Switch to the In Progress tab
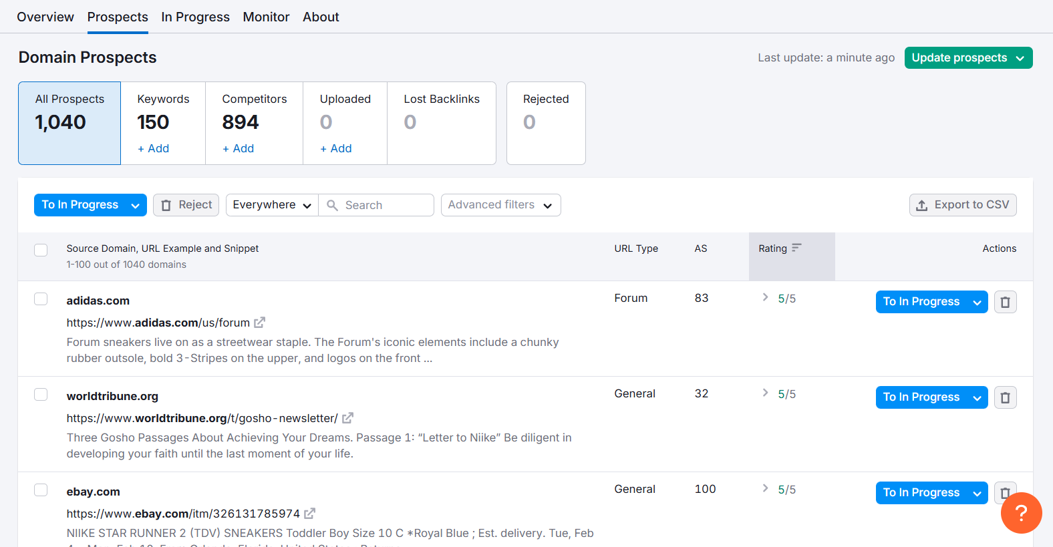This screenshot has height=547, width=1053. (x=195, y=17)
